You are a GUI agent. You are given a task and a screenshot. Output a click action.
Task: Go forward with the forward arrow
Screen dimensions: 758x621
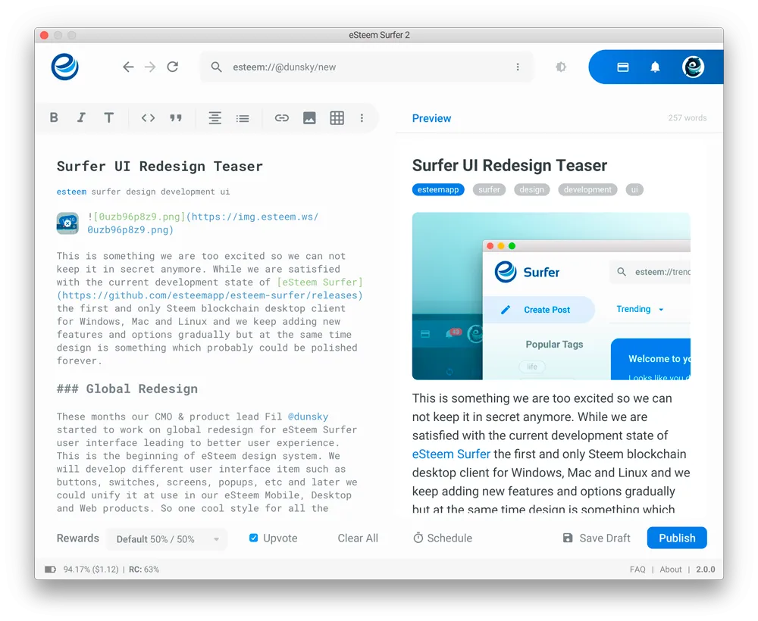click(150, 67)
